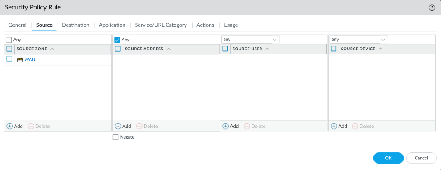Click the plus icon under Source Address

tap(118, 126)
